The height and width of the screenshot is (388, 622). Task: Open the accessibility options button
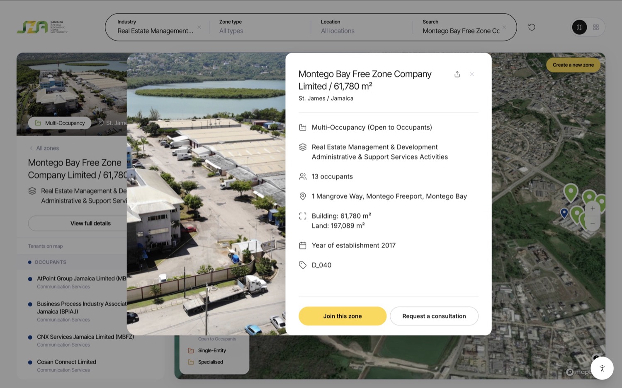(602, 368)
